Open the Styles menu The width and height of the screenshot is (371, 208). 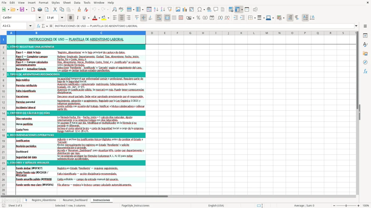click(56, 2)
